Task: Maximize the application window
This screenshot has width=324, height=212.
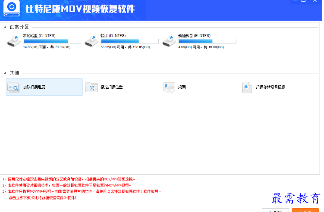Action: [x=303, y=1]
